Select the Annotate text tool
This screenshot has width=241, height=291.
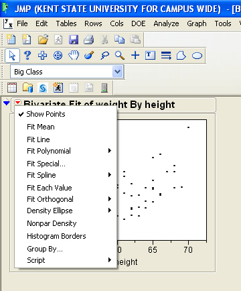150,55
